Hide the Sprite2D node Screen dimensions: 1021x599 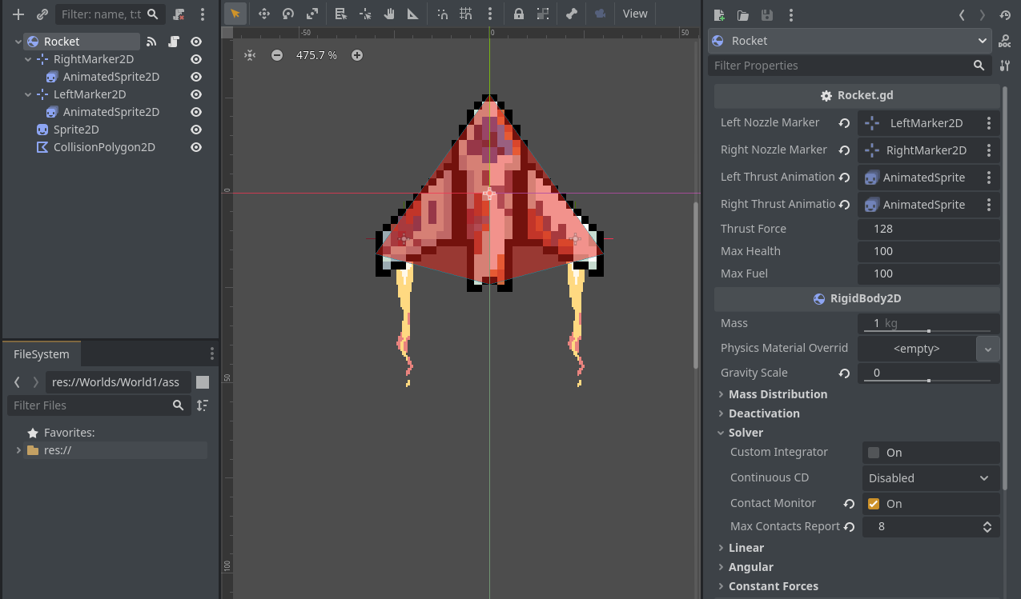(x=195, y=129)
